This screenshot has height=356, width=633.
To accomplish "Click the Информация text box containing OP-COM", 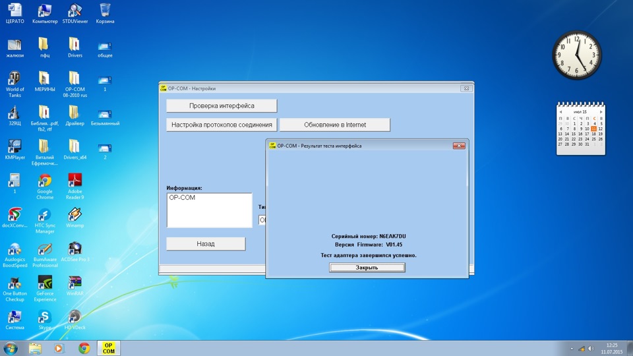I will click(x=210, y=210).
